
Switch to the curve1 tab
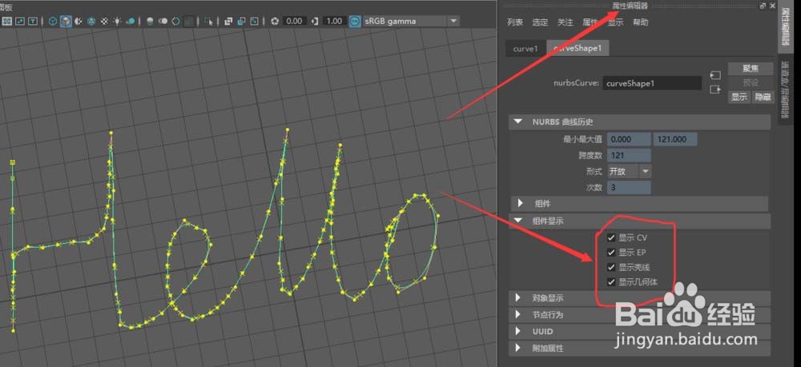tap(525, 49)
